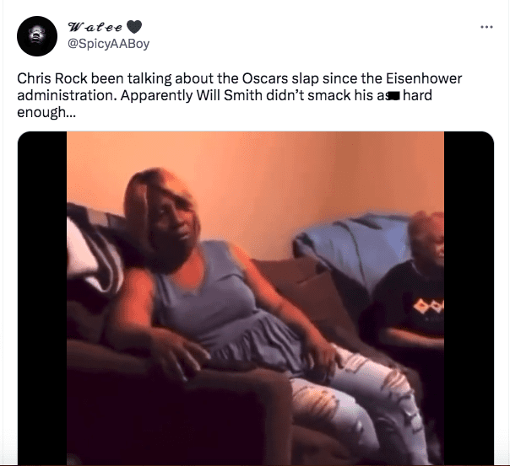Play the embedded video in the tweet
This screenshot has height=466, width=510.
(x=256, y=298)
